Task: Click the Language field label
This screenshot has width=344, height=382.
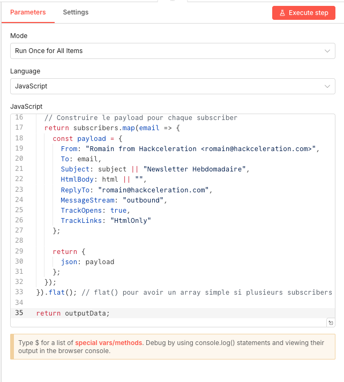Action: (x=25, y=71)
